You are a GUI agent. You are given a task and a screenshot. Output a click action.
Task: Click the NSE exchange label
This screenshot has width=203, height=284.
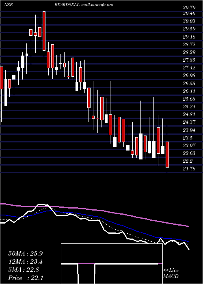[8, 5]
